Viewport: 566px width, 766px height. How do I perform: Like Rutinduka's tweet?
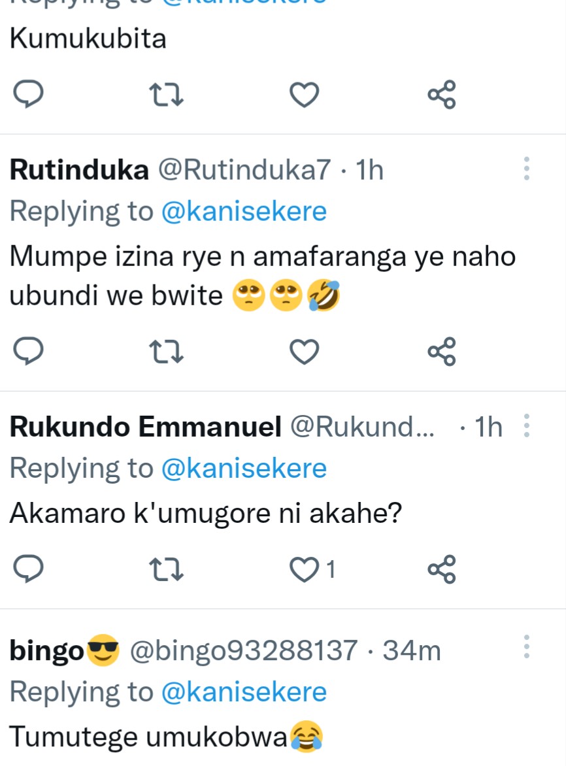[304, 352]
